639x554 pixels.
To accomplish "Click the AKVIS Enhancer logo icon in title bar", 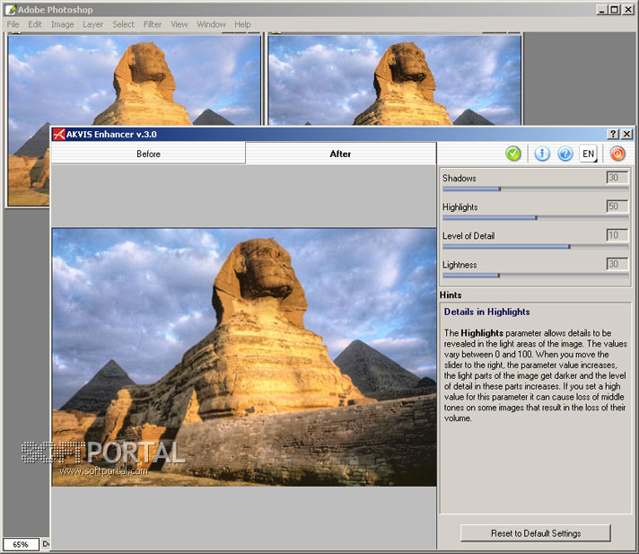I will pos(59,134).
